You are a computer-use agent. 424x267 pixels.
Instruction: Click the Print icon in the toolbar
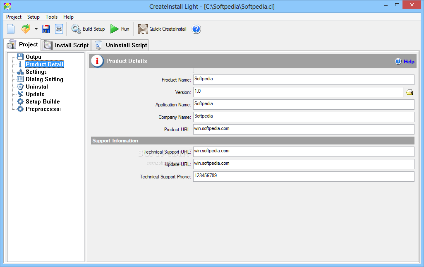59,29
